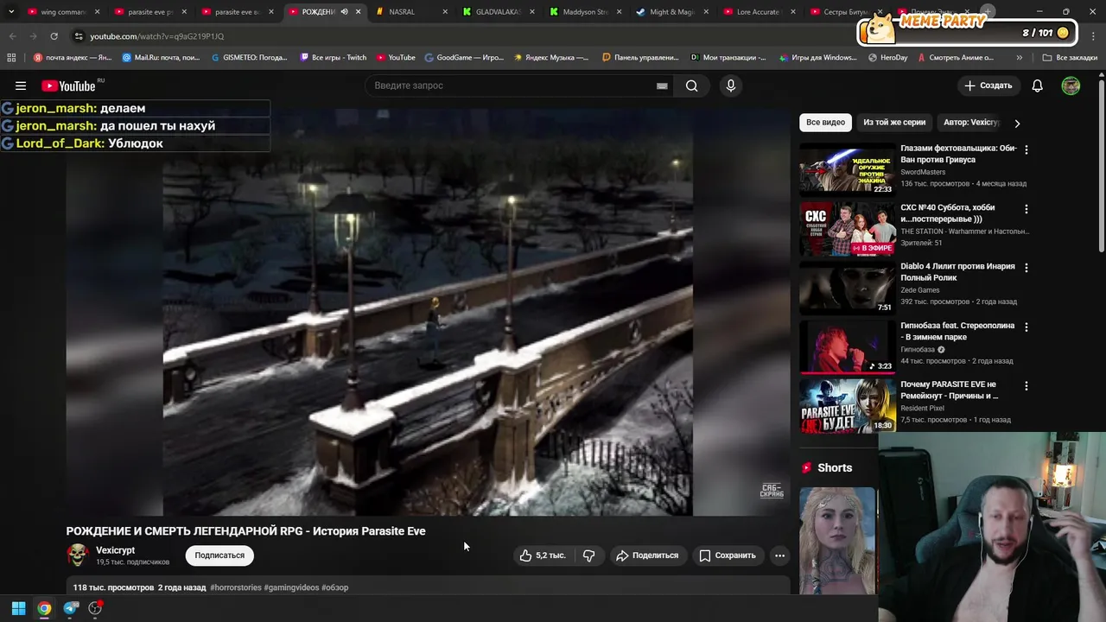Open the Почему PARASITE EVE thumbnail

(x=847, y=405)
